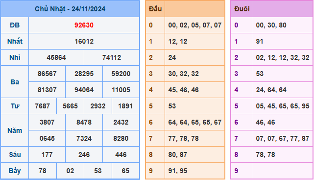
Task: Select Đầu row values 77, 78, 78
Action: [183, 138]
